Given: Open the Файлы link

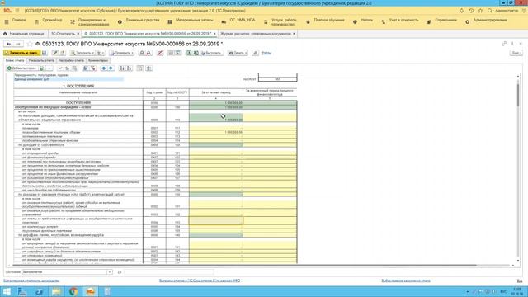Looking at the screenshot, I should click(266, 53).
